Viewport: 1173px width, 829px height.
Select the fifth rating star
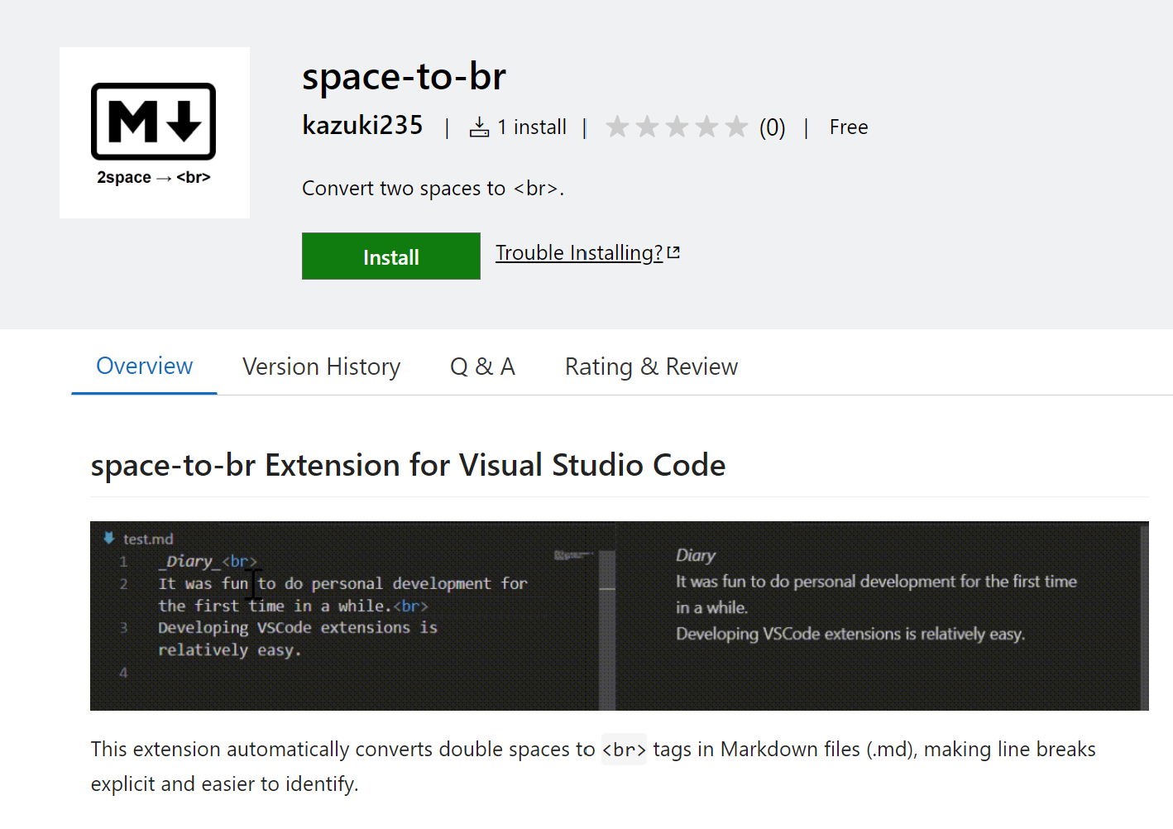click(x=736, y=126)
